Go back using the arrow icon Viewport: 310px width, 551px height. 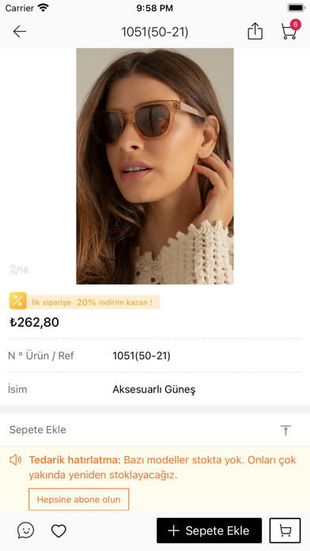point(20,32)
